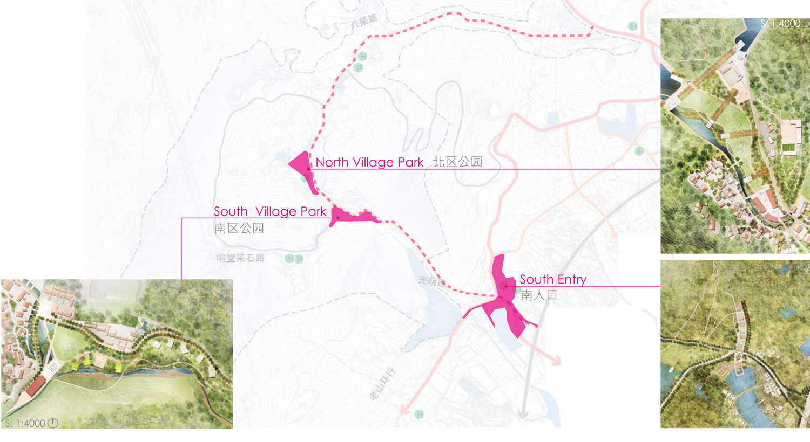Open the South Entry aerial plan thumbnail

[735, 344]
